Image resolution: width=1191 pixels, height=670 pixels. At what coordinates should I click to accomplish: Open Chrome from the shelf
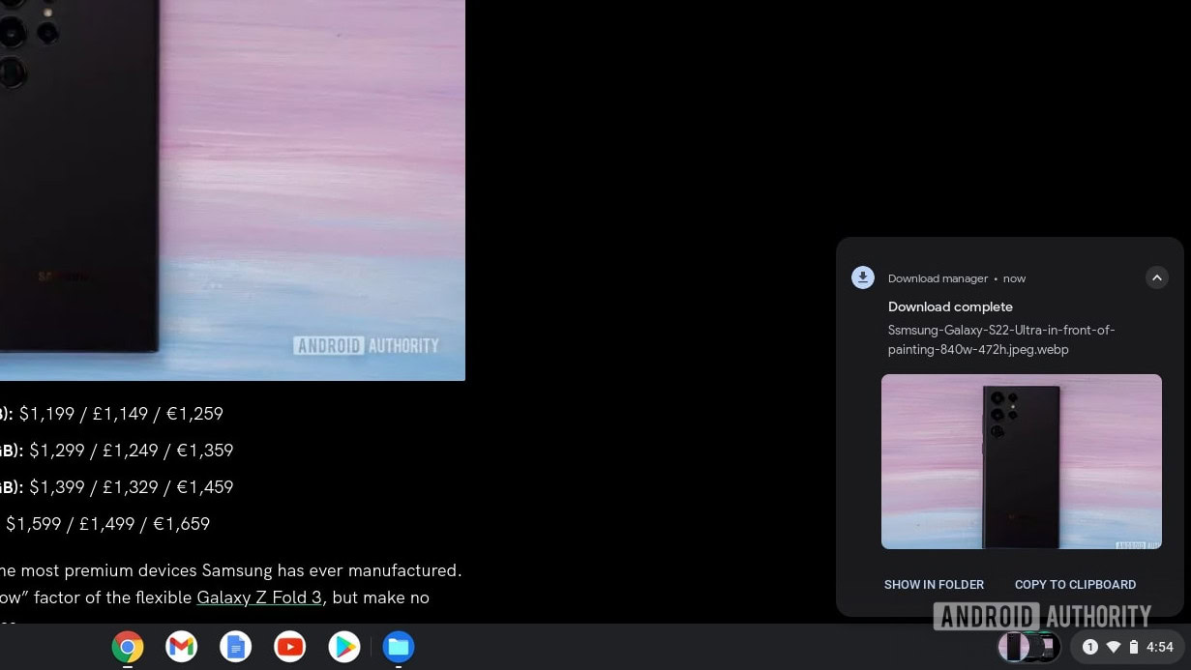pos(128,647)
